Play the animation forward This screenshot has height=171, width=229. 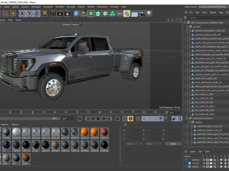[99, 119]
